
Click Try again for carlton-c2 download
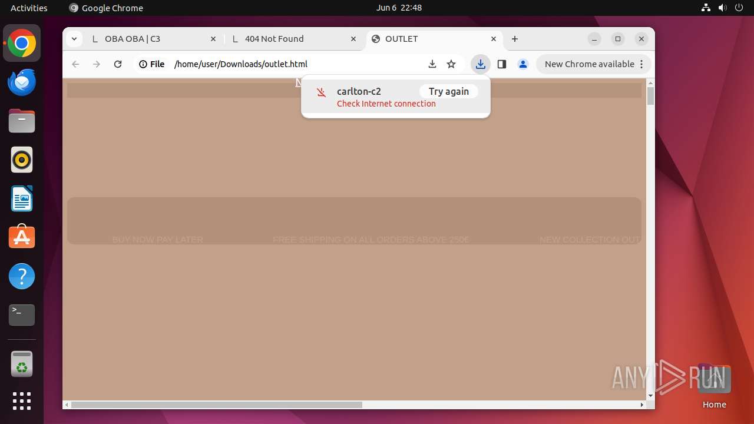(x=449, y=91)
